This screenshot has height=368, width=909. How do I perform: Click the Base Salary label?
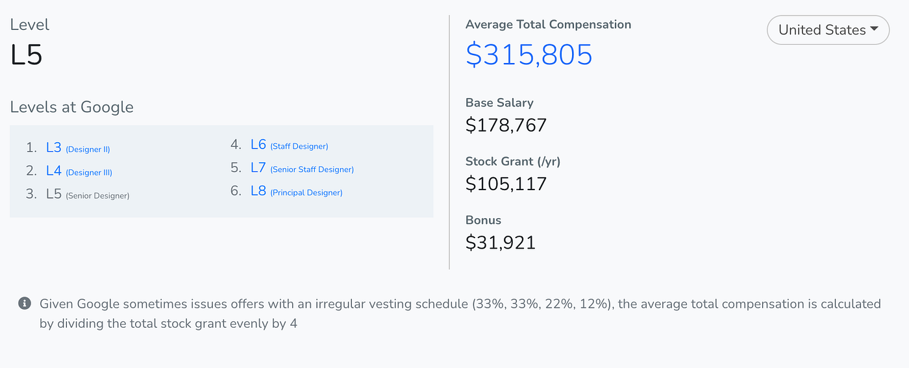499,103
